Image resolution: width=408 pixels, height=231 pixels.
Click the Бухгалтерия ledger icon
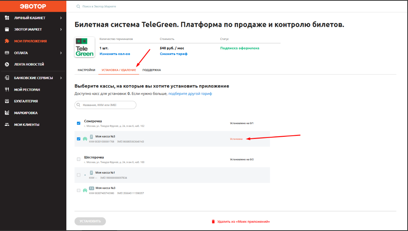(7, 101)
